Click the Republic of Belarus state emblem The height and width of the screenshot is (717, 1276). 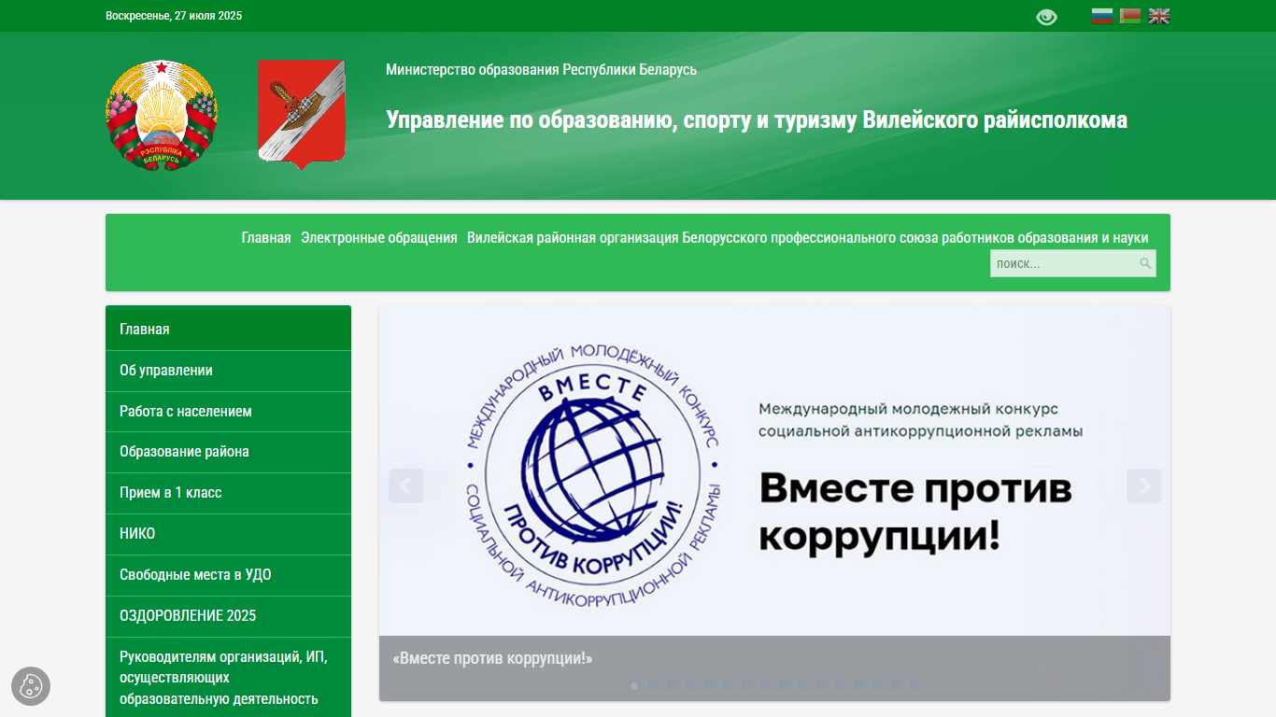162,115
